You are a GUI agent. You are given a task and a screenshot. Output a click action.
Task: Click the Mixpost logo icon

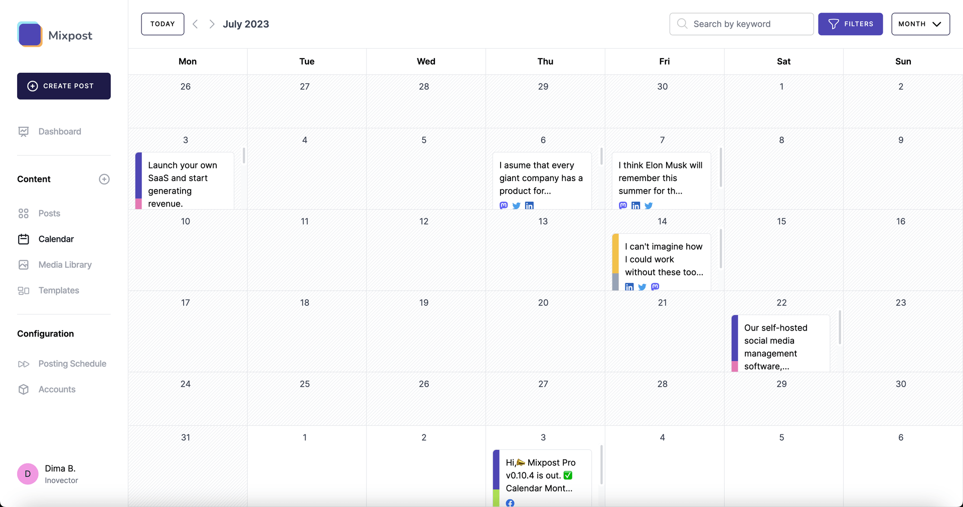click(30, 34)
